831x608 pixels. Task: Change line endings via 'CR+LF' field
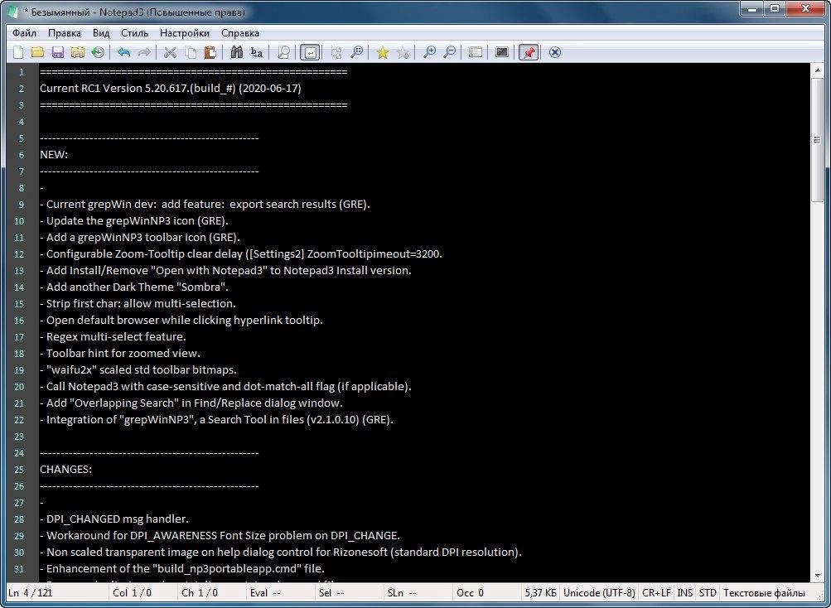[656, 592]
